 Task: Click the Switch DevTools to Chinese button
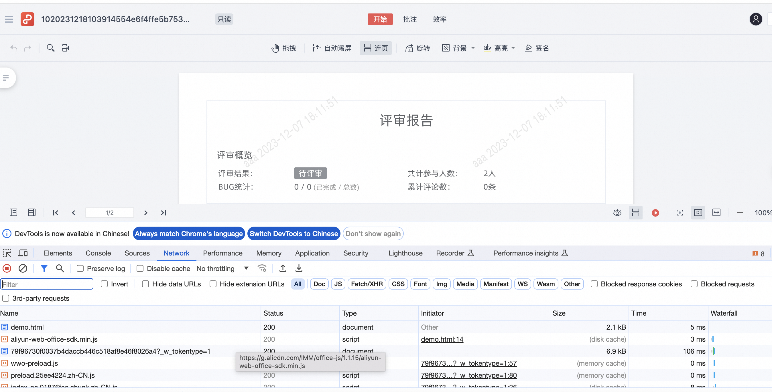294,233
